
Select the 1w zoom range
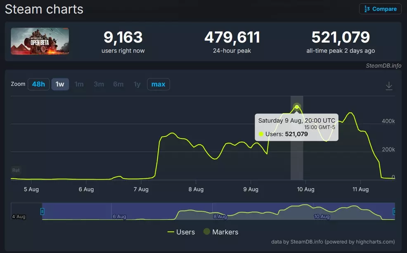pyautogui.click(x=60, y=84)
